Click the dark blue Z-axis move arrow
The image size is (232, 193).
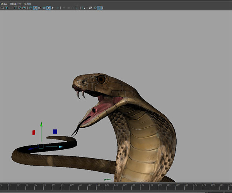pos(30,149)
